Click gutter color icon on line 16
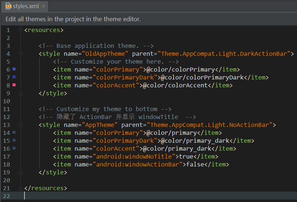The image size is (297, 202). 14,148
